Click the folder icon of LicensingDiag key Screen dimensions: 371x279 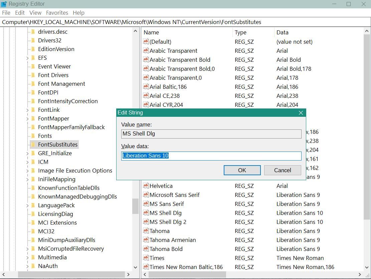click(x=33, y=214)
